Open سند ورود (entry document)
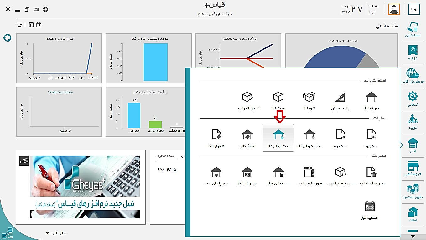The image size is (426, 240). click(371, 138)
